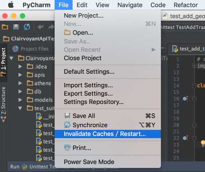Screen dimensions: 205x172
Task: Click the fold marker on line 14
Action: click(194, 86)
